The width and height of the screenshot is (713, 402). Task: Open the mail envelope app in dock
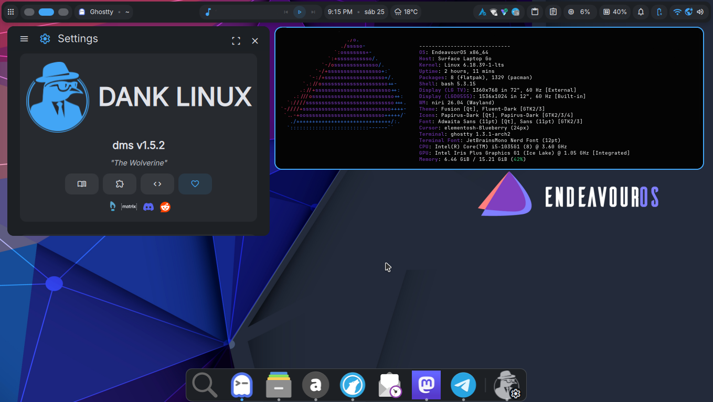[389, 386]
